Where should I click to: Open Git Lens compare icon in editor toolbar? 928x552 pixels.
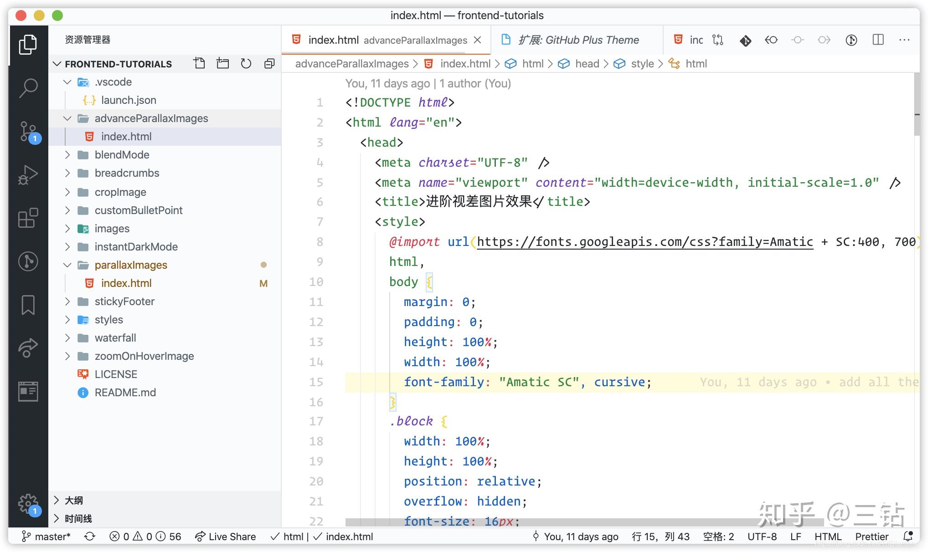click(717, 40)
